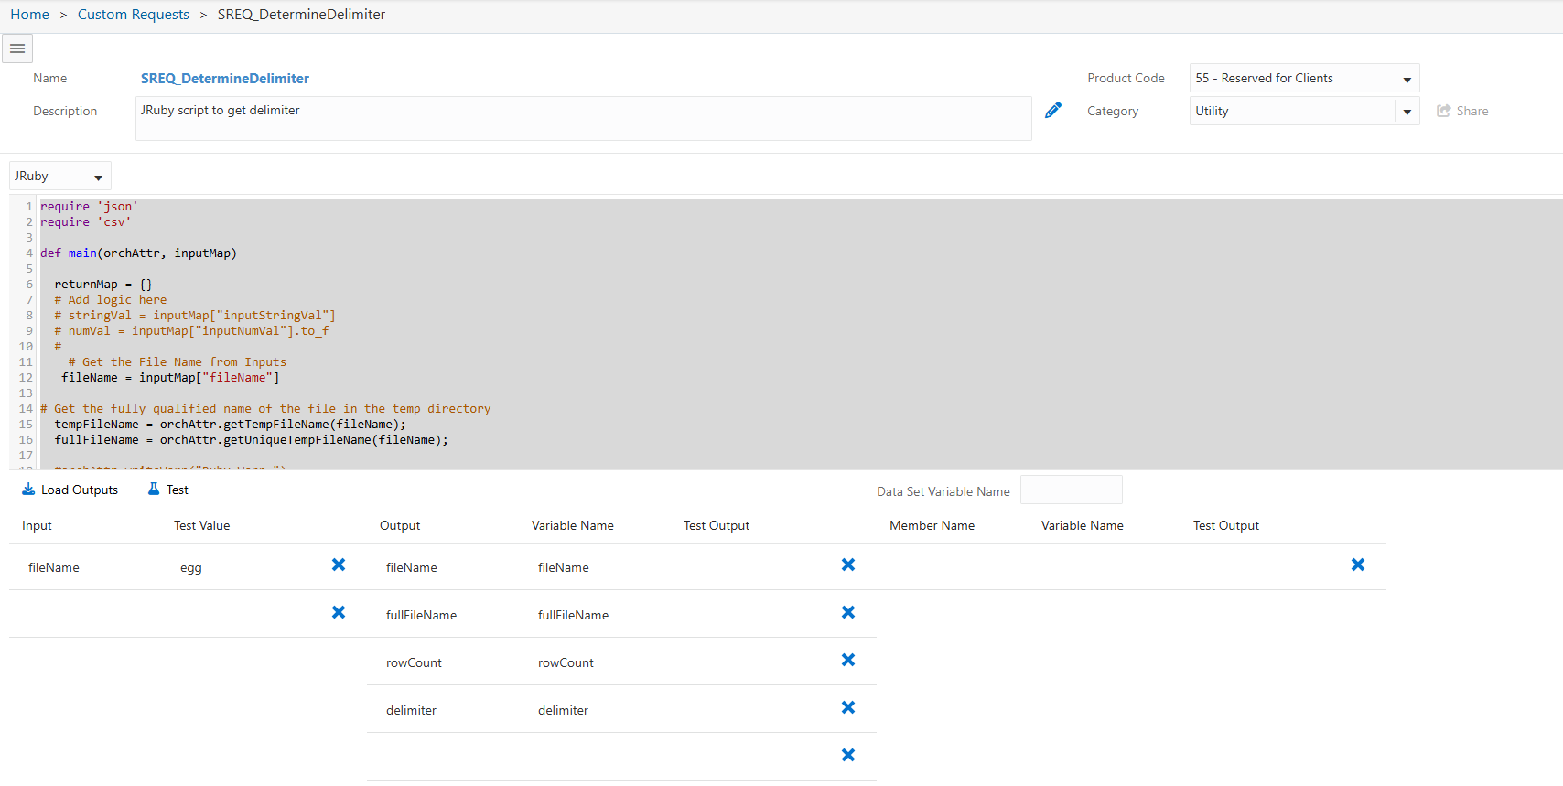
Task: Delete the Member Name row
Action: coord(1358,565)
